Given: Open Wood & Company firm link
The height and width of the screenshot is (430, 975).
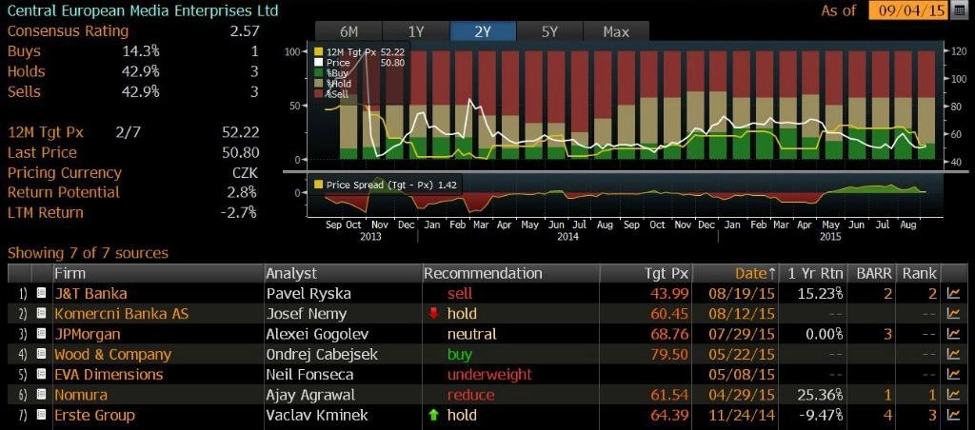Looking at the screenshot, I should click(112, 355).
